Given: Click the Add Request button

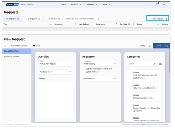Looking at the screenshot, I should coord(160,19).
